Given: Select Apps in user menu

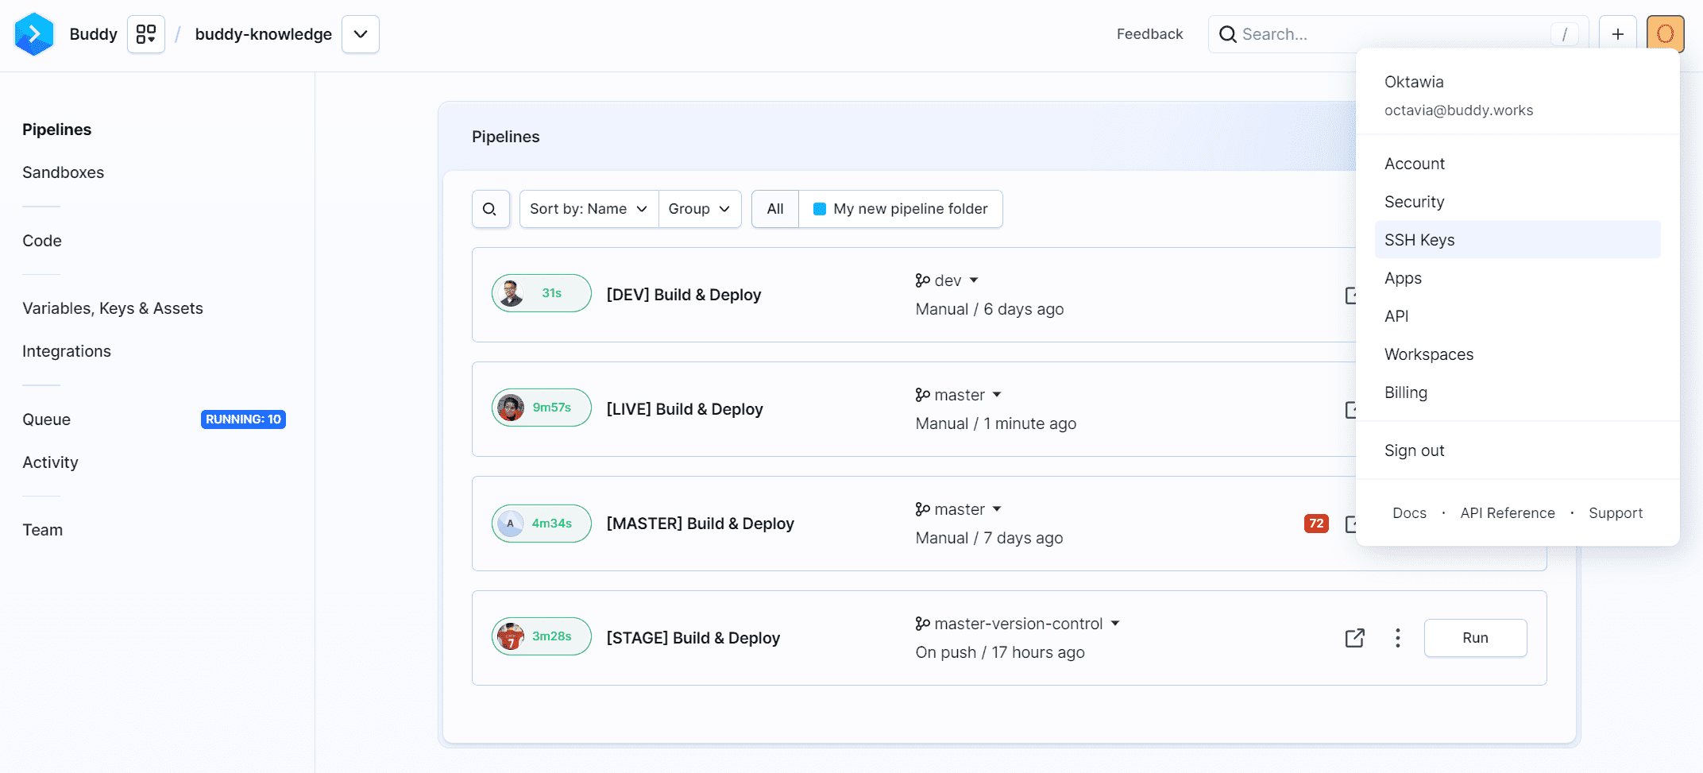Looking at the screenshot, I should point(1517,278).
